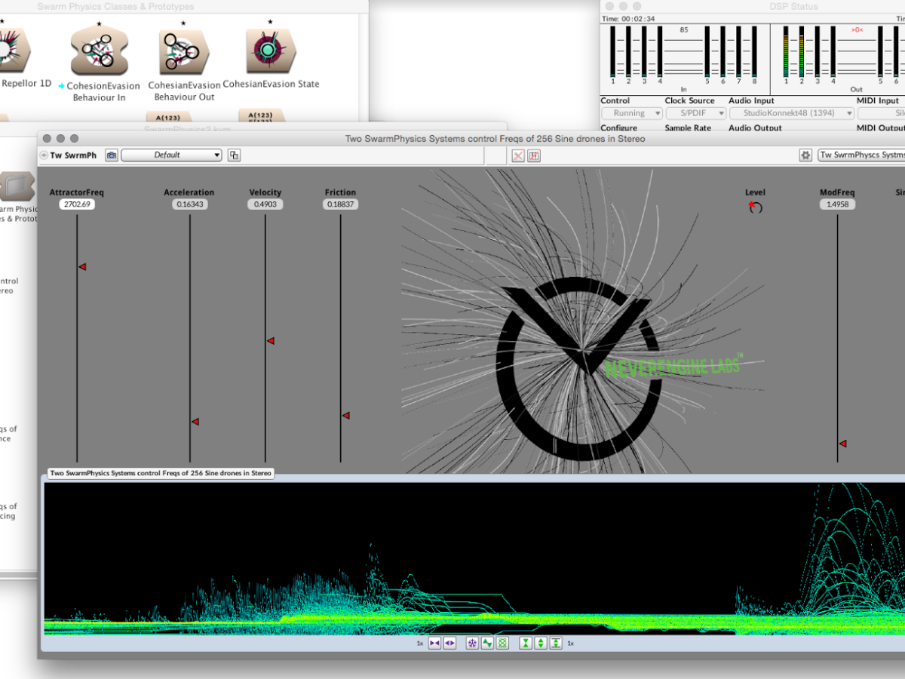Click the green waveform display icon
The height and width of the screenshot is (679, 905).
[487, 643]
